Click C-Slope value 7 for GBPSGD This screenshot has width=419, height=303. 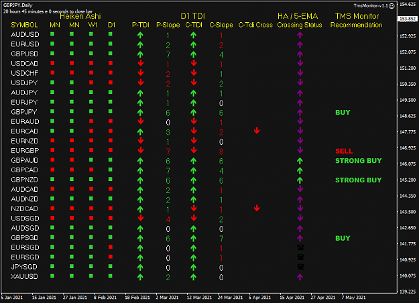pyautogui.click(x=221, y=239)
